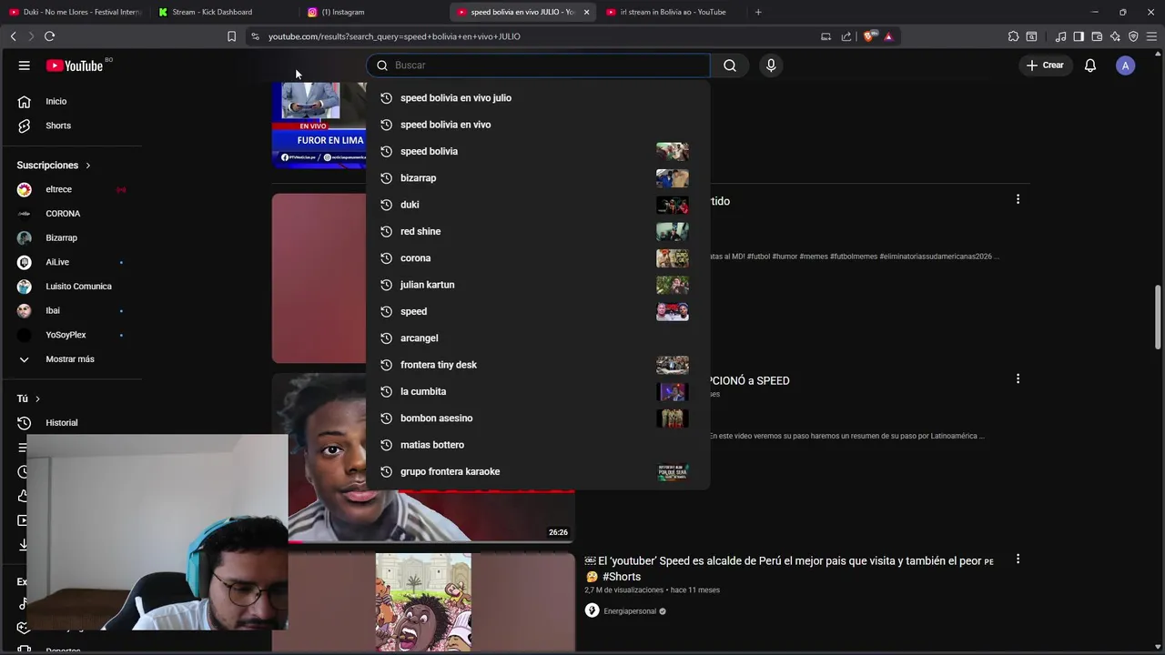The image size is (1165, 655).
Task: Click the browser back arrow
Action: 13,36
